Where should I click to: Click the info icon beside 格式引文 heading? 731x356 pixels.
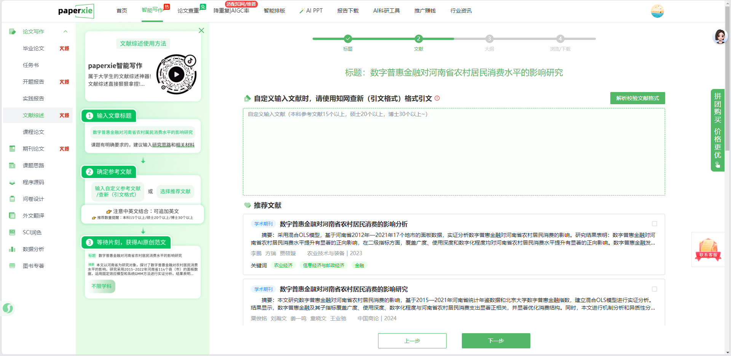coord(437,98)
